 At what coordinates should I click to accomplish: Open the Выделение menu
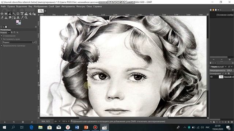[x=22, y=7]
